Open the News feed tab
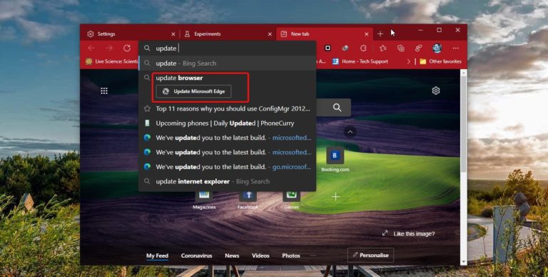 coord(232,256)
